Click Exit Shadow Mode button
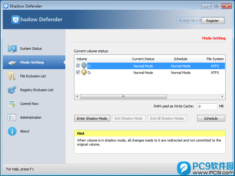Viewport: 235px width, 176px height. [x=128, y=118]
